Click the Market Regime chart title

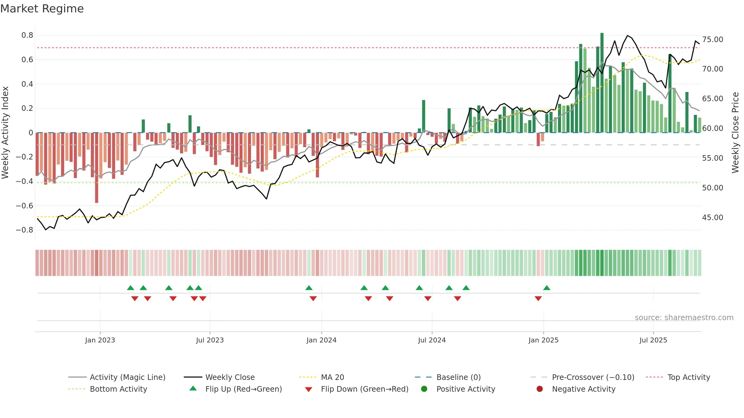pyautogui.click(x=42, y=9)
